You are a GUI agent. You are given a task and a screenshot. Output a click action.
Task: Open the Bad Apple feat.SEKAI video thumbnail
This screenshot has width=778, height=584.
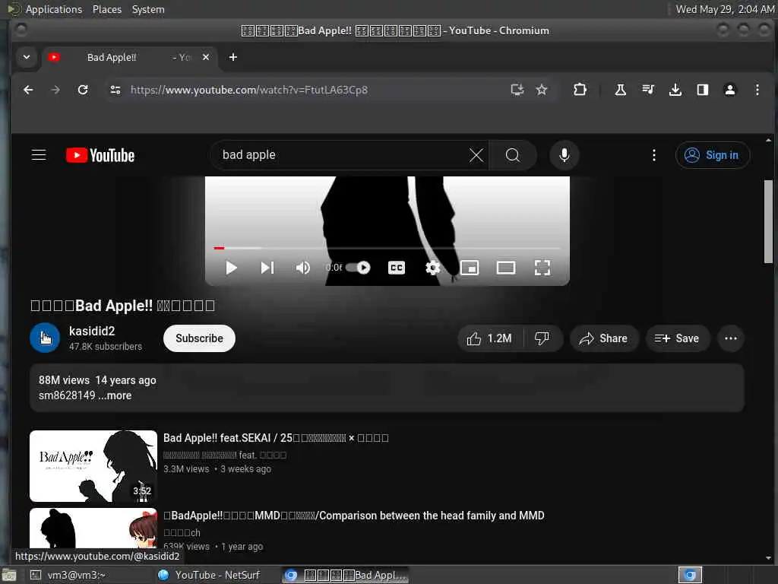click(93, 466)
